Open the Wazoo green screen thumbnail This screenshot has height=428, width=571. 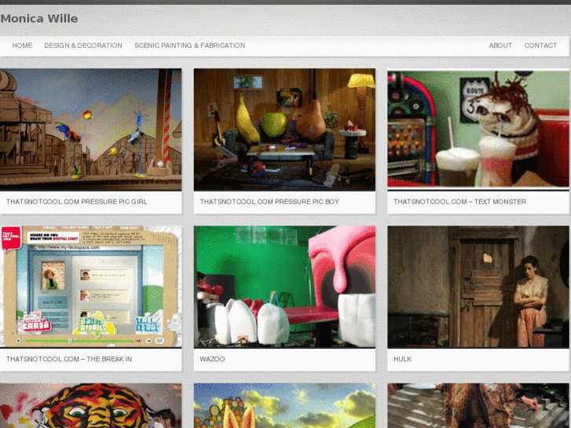284,287
